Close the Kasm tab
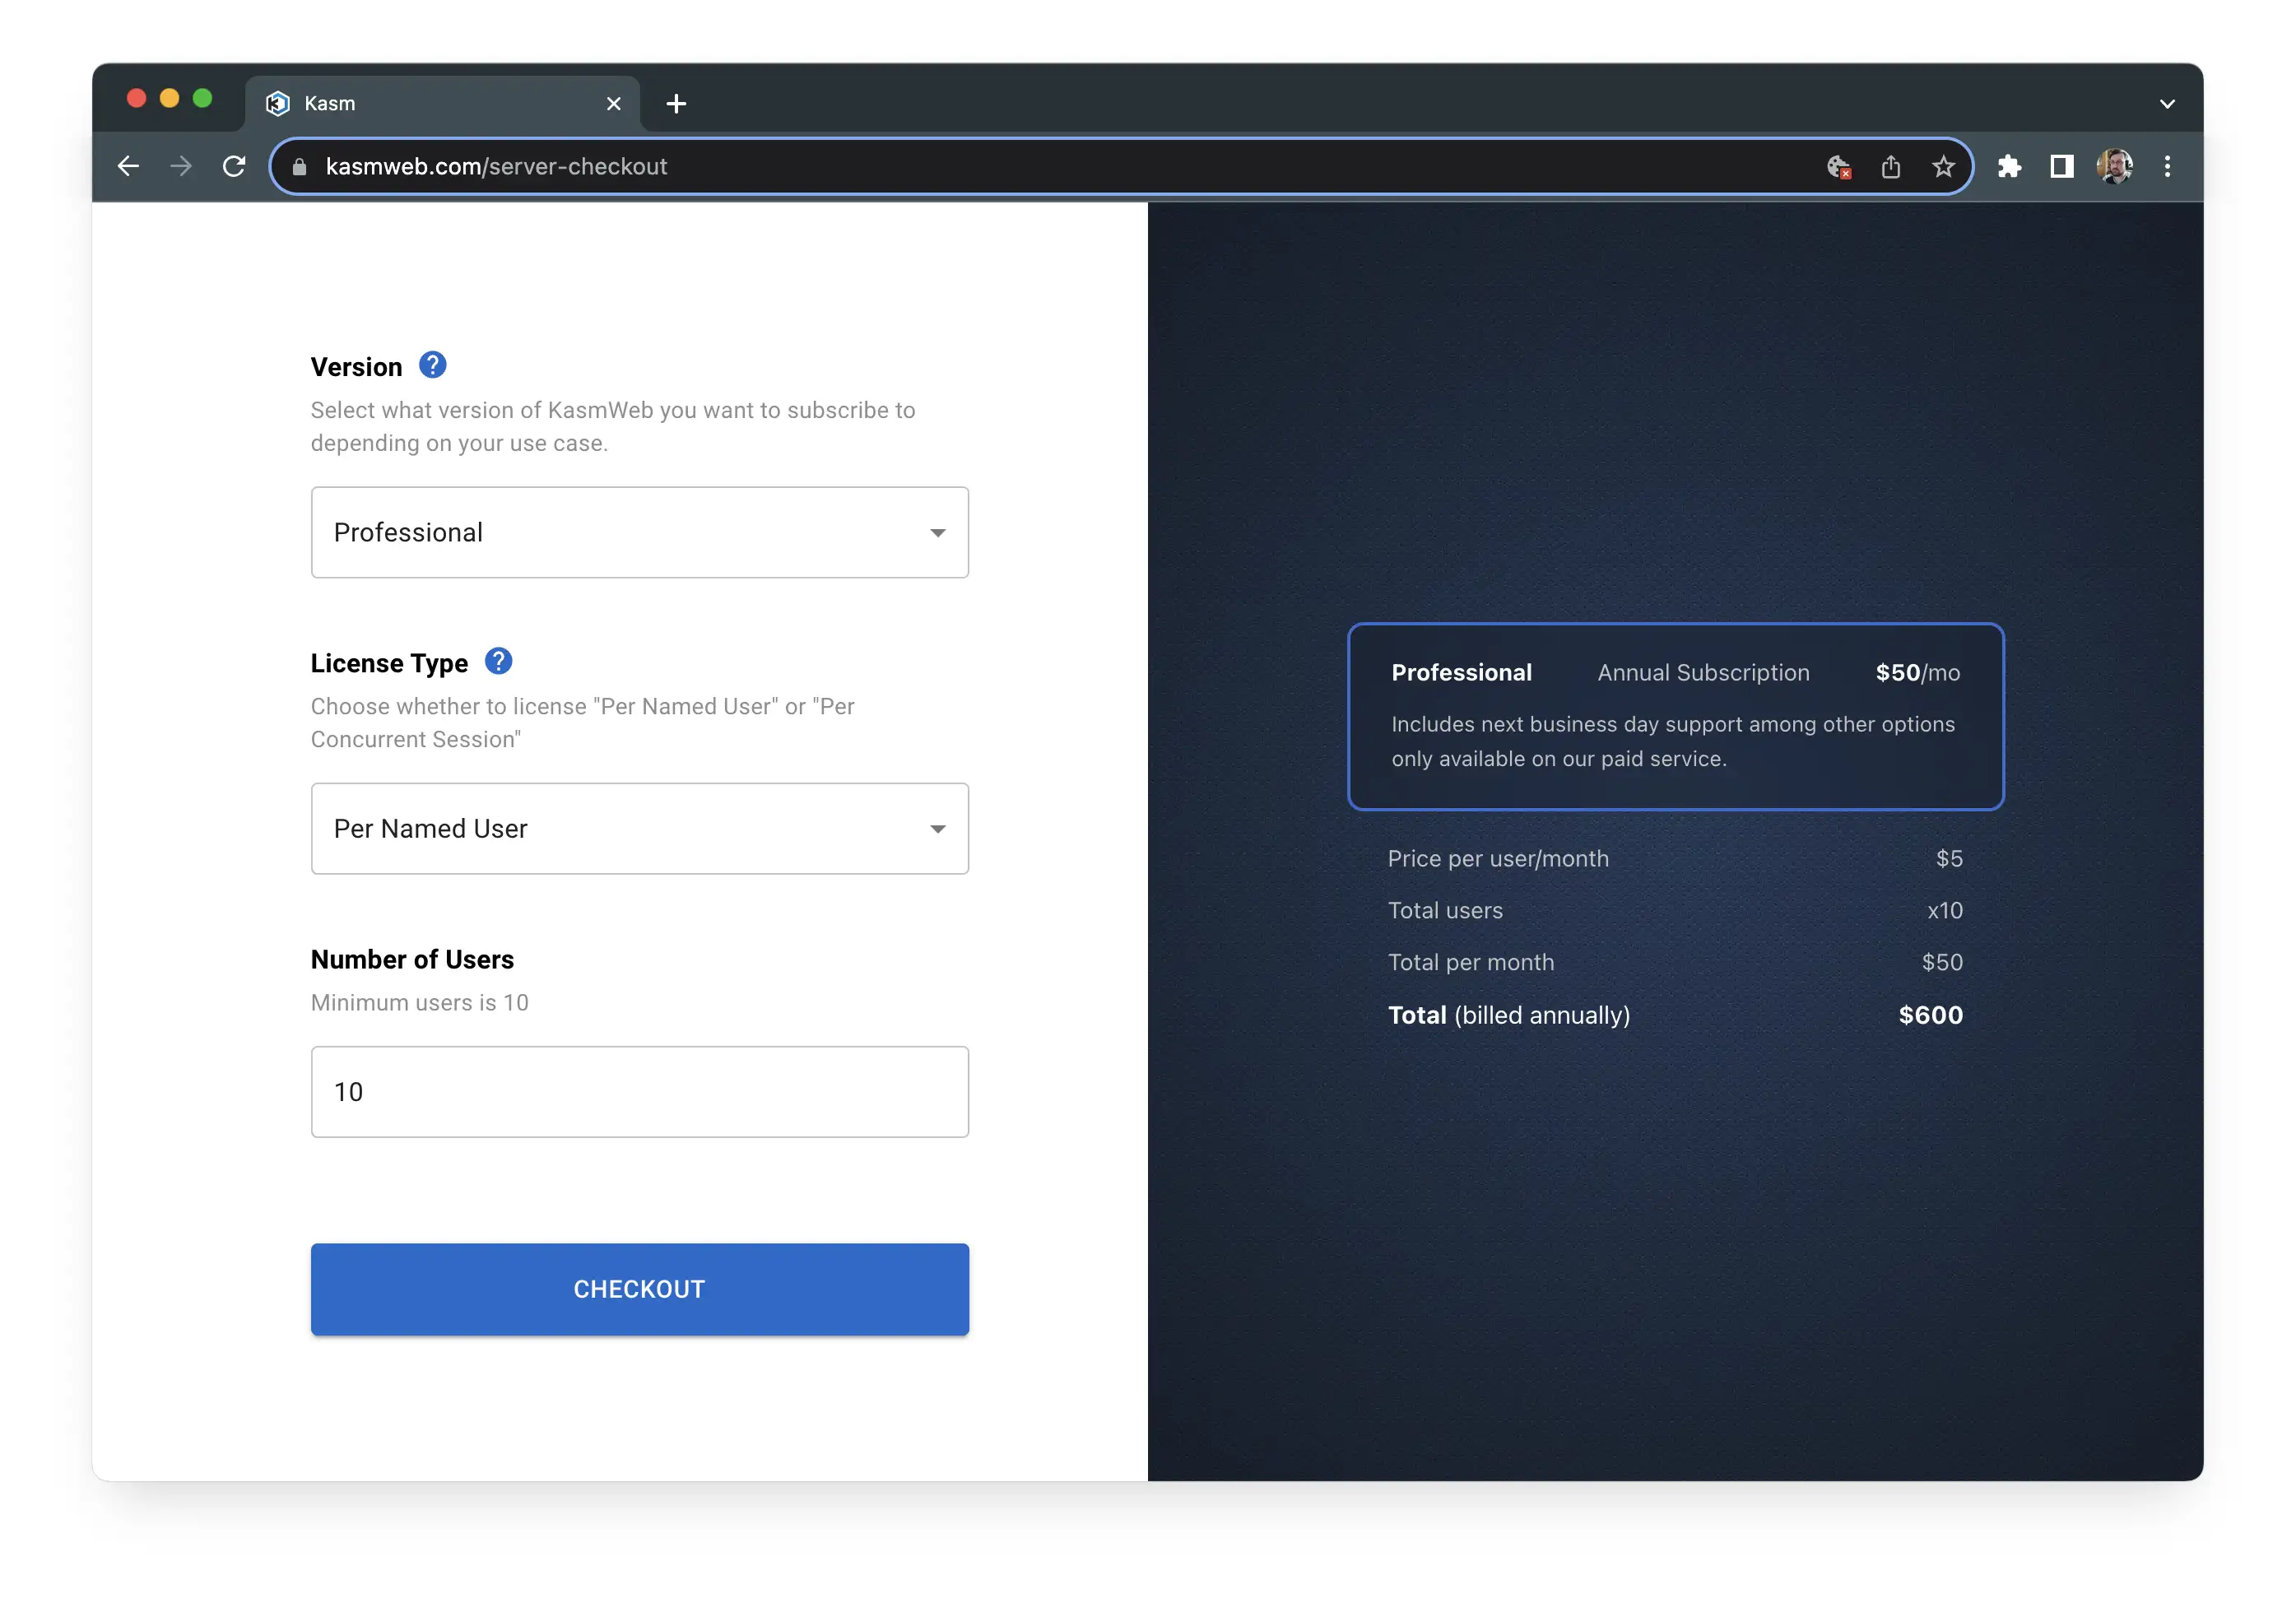The height and width of the screenshot is (1603, 2296). click(613, 104)
